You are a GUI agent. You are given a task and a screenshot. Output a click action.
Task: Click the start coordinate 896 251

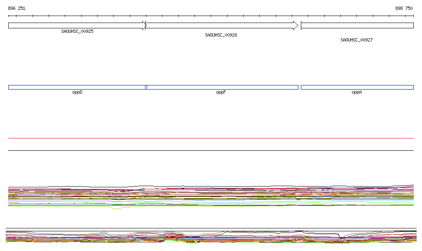(16, 8)
